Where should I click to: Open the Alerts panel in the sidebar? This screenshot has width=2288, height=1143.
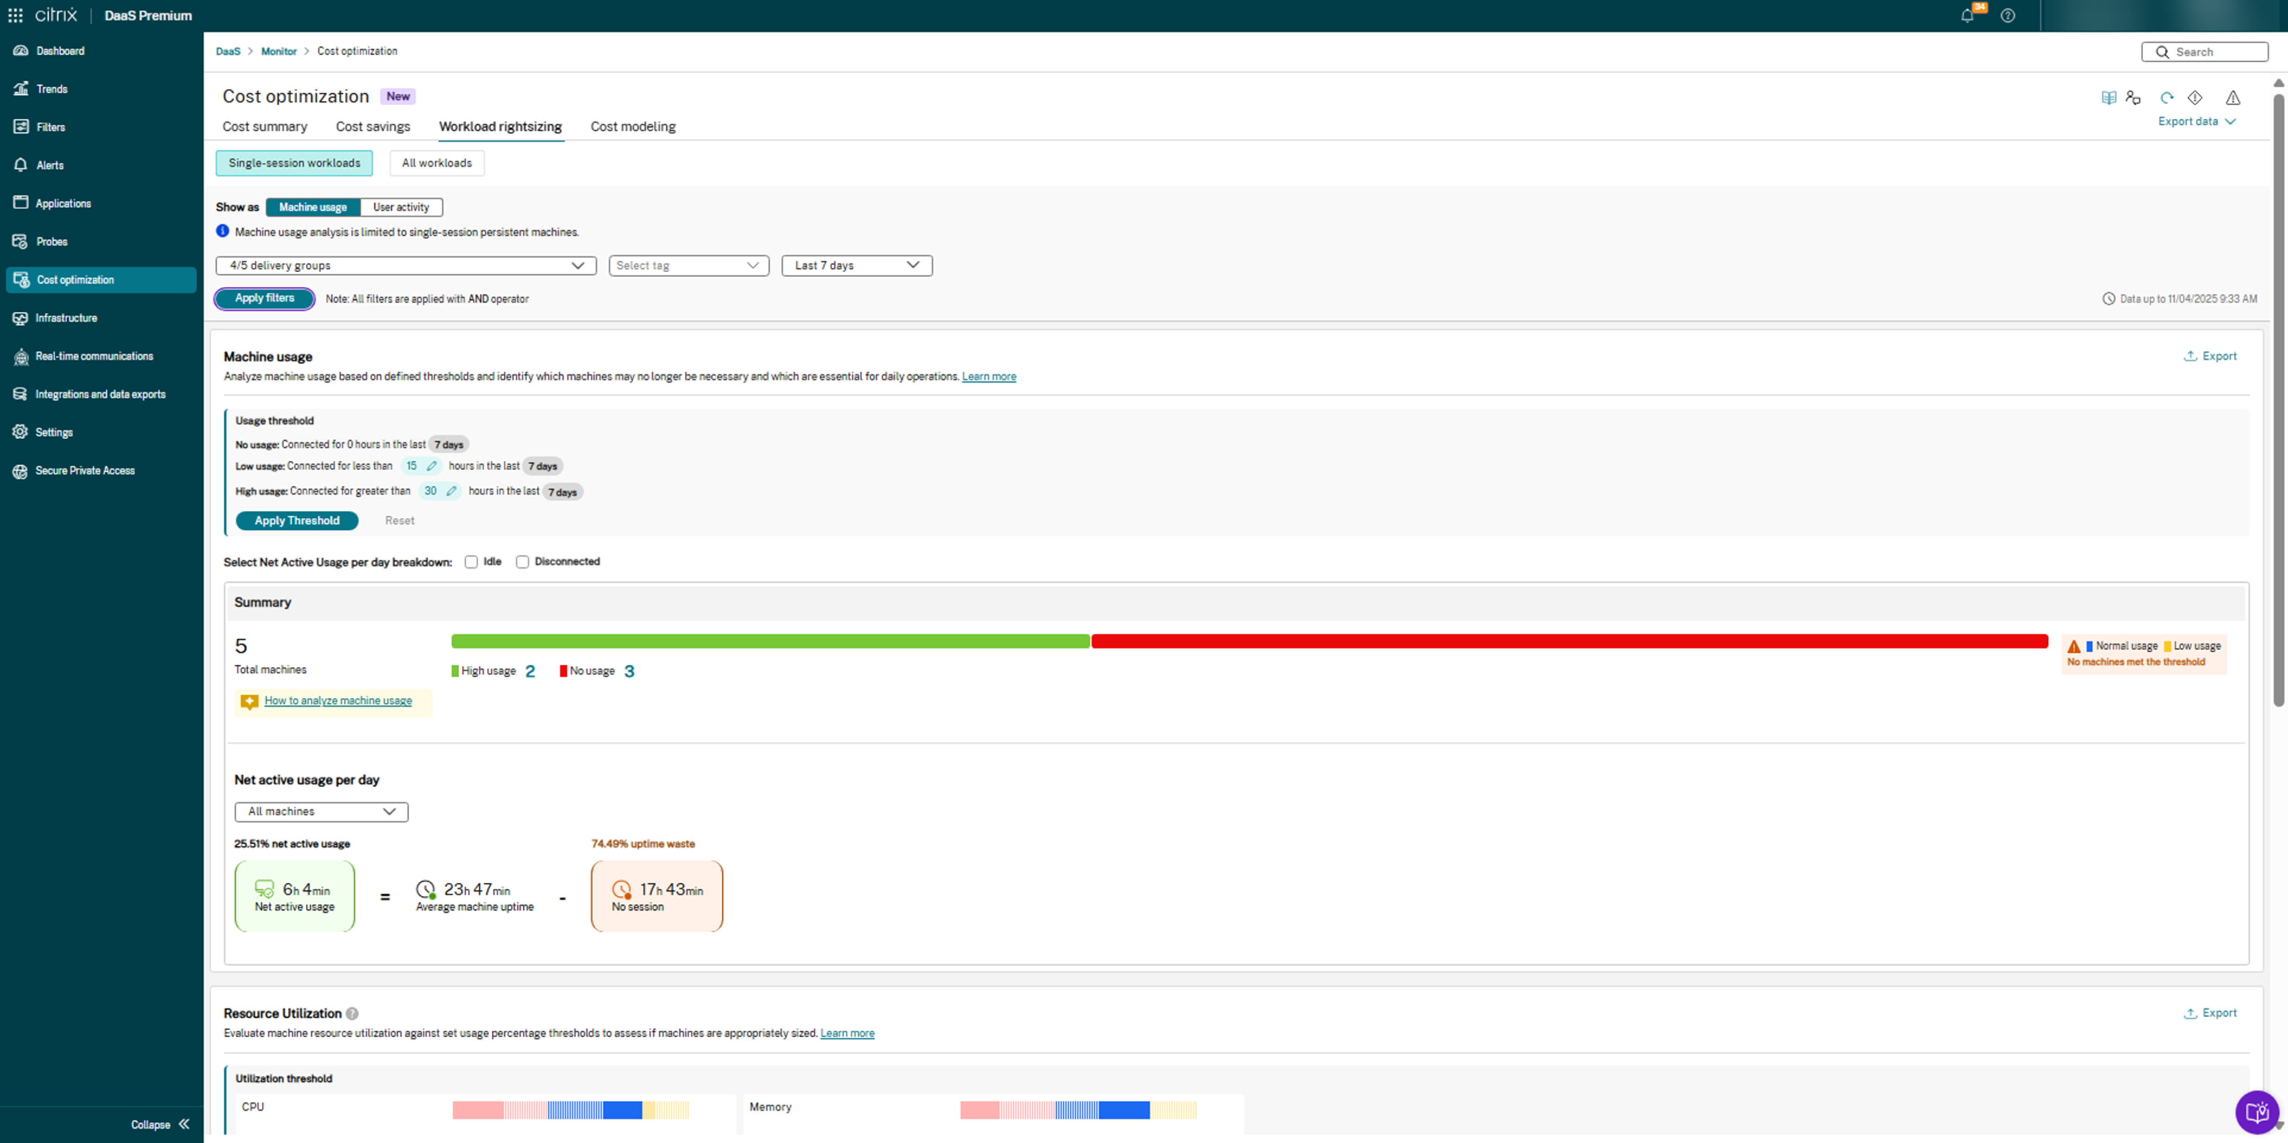pyautogui.click(x=50, y=164)
